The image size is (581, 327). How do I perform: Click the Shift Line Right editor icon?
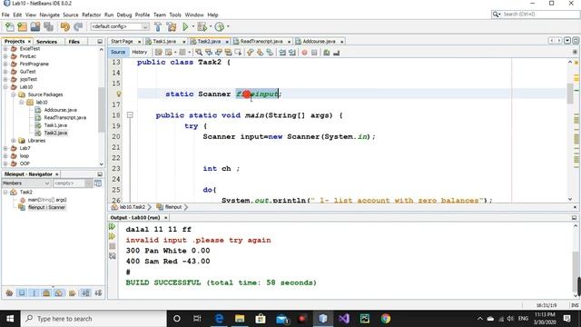[x=292, y=53]
